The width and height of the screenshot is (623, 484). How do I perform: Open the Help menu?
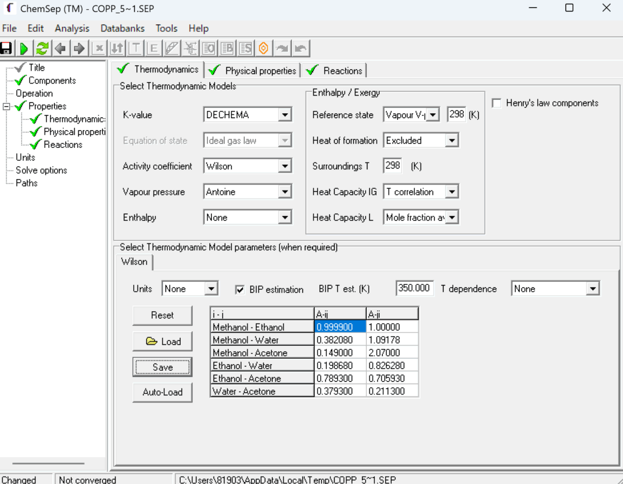click(198, 28)
